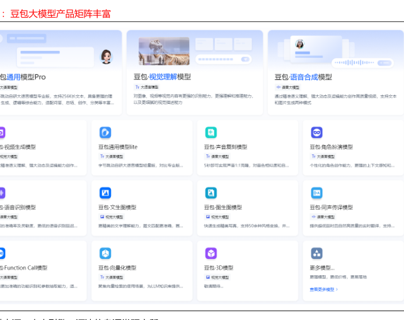Click the 向量化模型 cube icon
Screen dimensions: 404x320
coord(105,253)
